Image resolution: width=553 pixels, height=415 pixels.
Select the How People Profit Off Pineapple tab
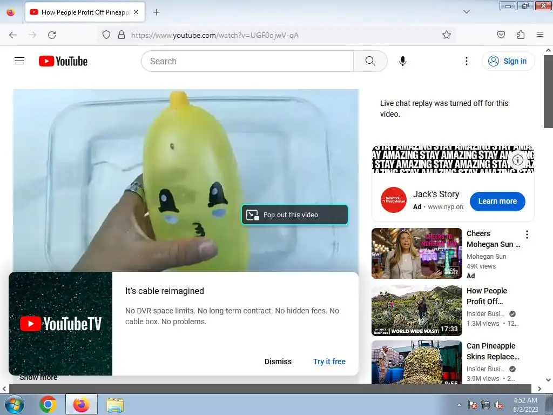tap(85, 12)
